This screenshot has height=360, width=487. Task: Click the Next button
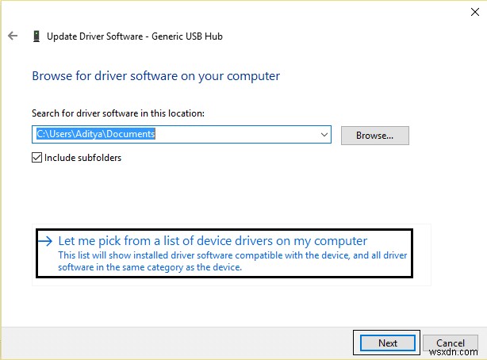pyautogui.click(x=387, y=343)
